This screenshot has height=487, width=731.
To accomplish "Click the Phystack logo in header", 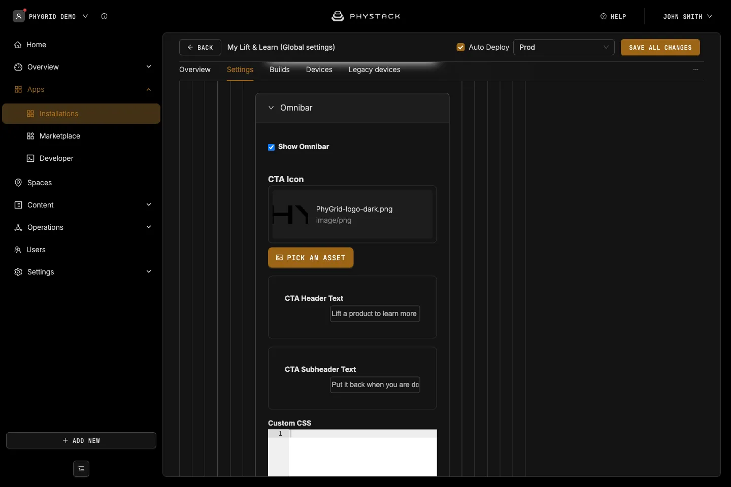I will click(365, 16).
